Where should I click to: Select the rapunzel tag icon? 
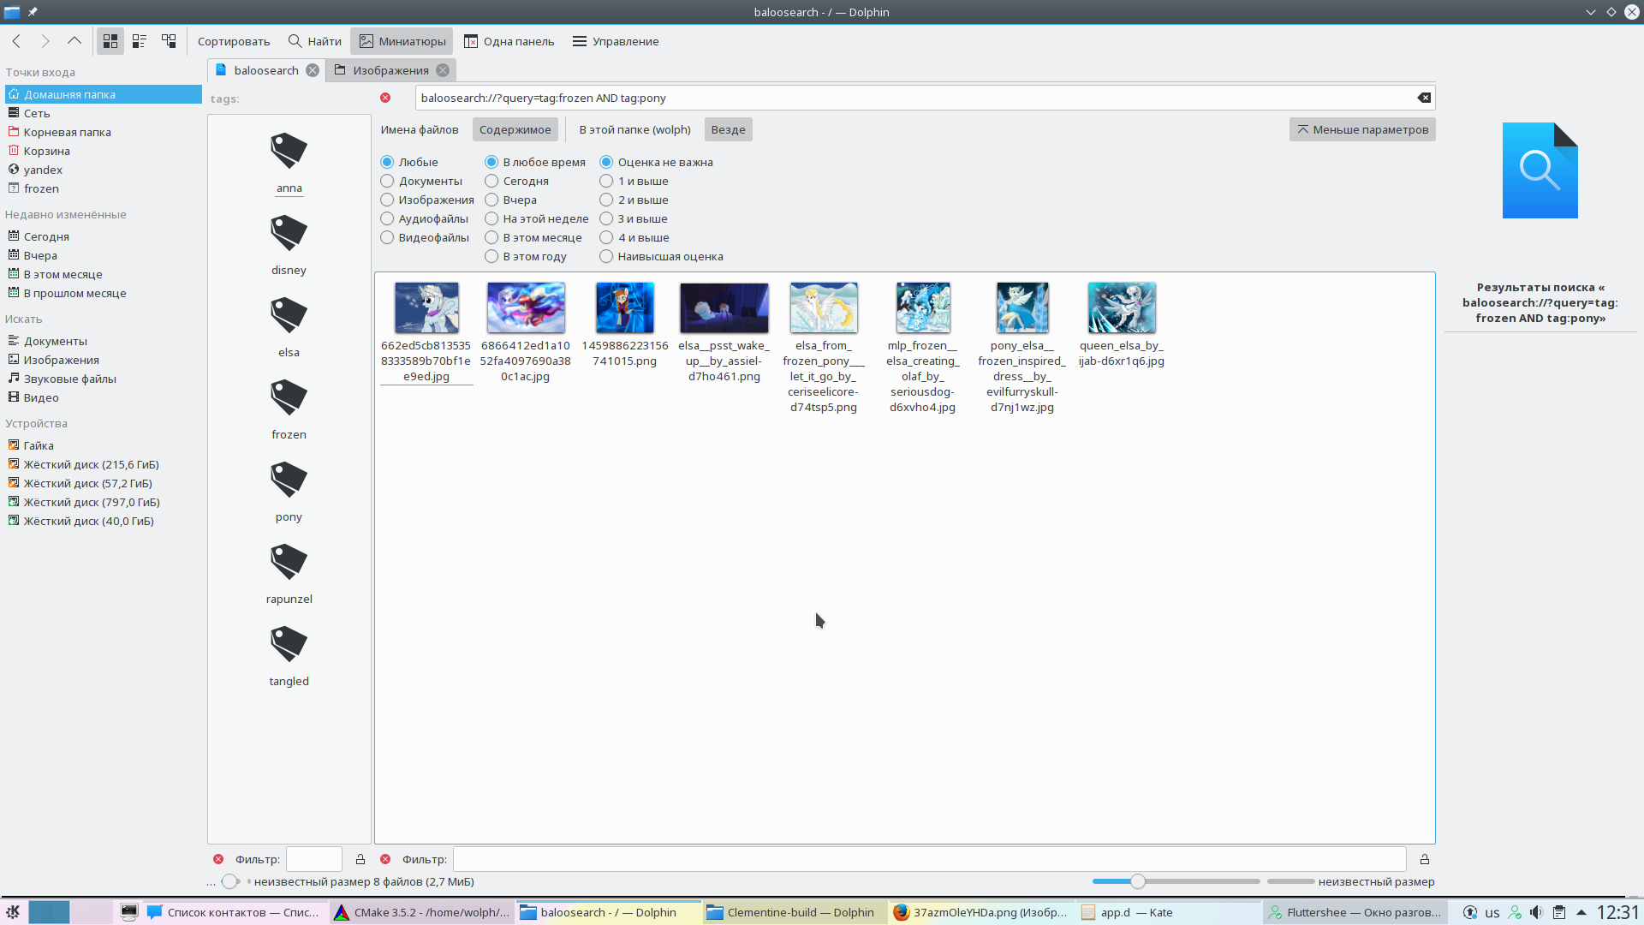click(x=289, y=562)
